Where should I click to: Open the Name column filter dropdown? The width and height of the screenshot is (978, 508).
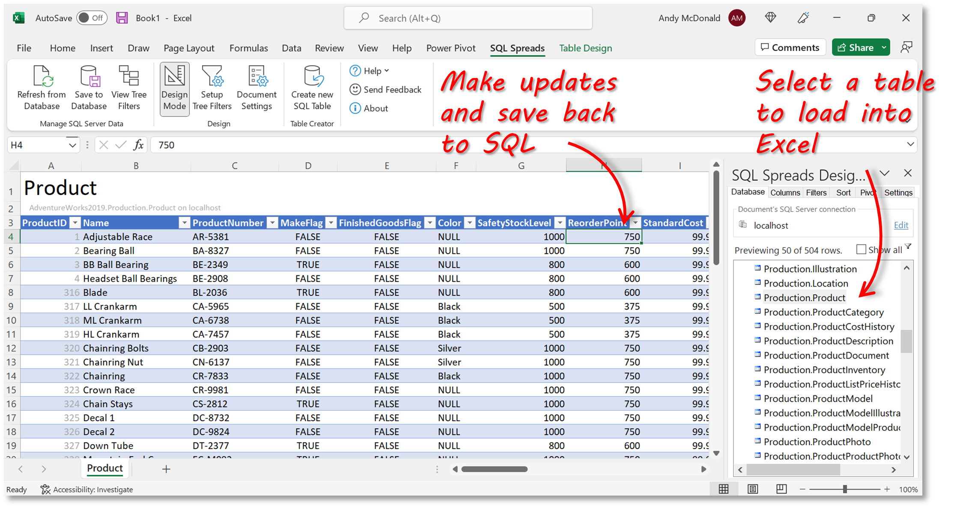tap(184, 222)
